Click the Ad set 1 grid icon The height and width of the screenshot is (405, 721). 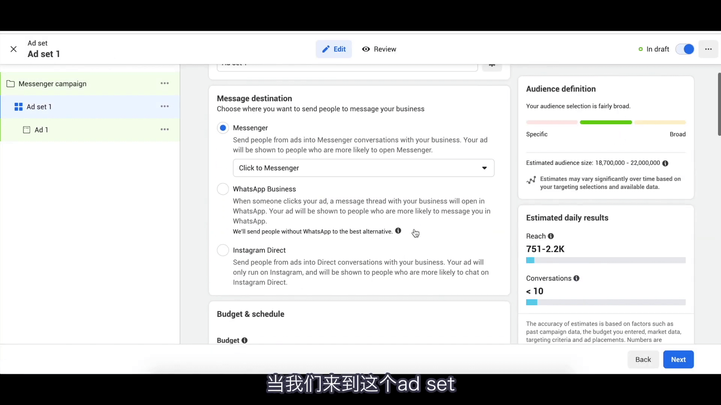(x=18, y=107)
